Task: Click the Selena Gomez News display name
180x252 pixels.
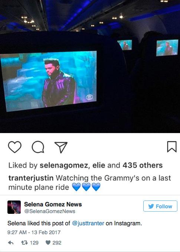Action: [x=53, y=204]
